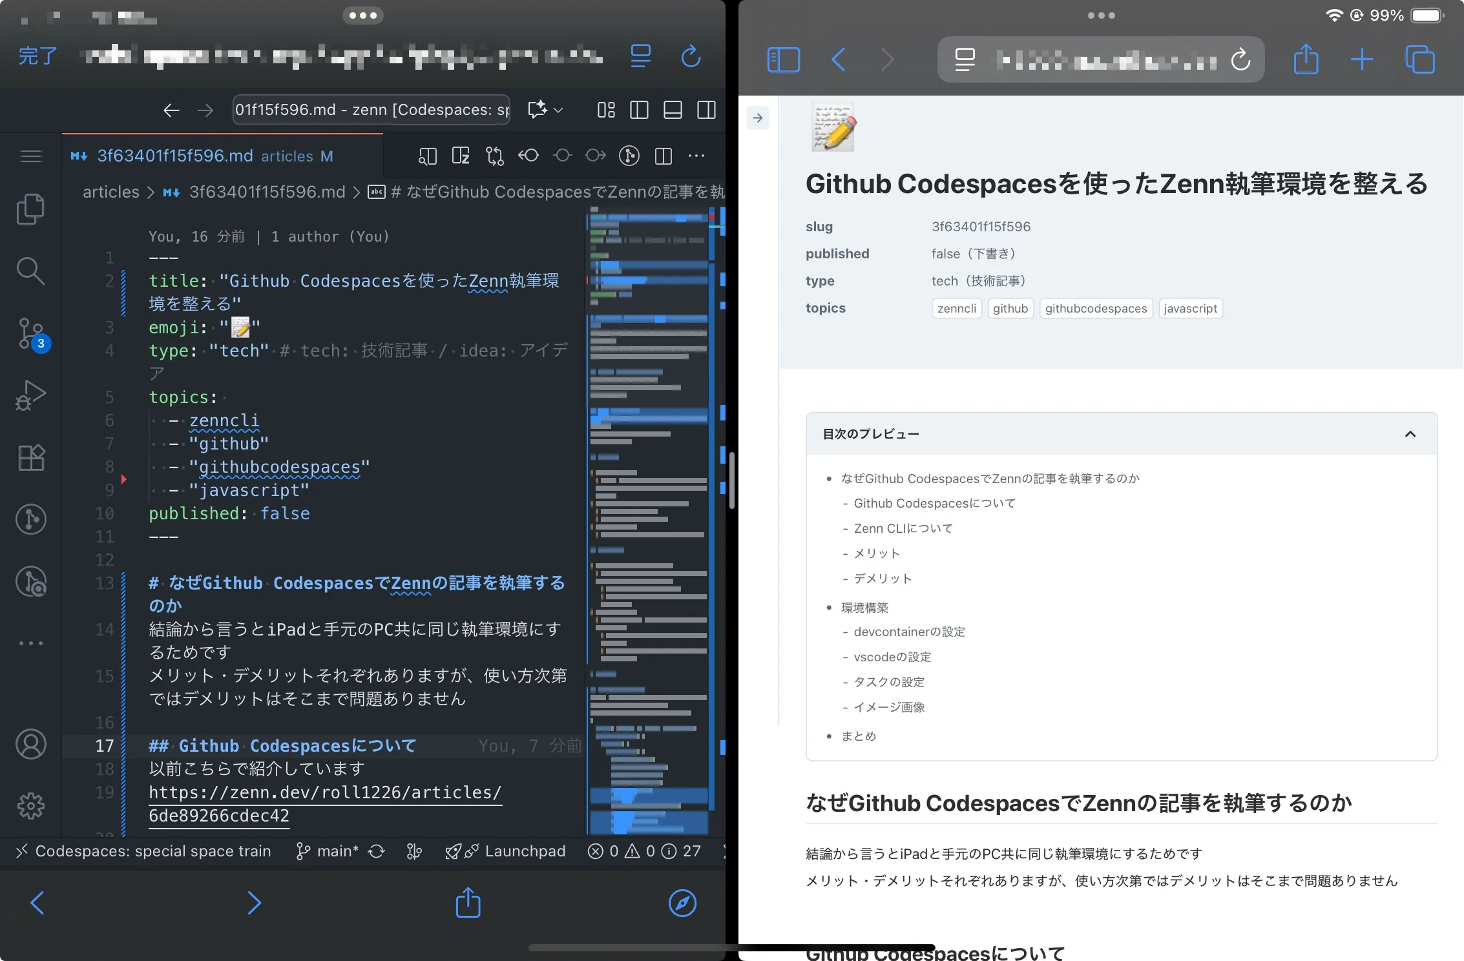
Task: Open the Extensions view
Action: pos(30,457)
